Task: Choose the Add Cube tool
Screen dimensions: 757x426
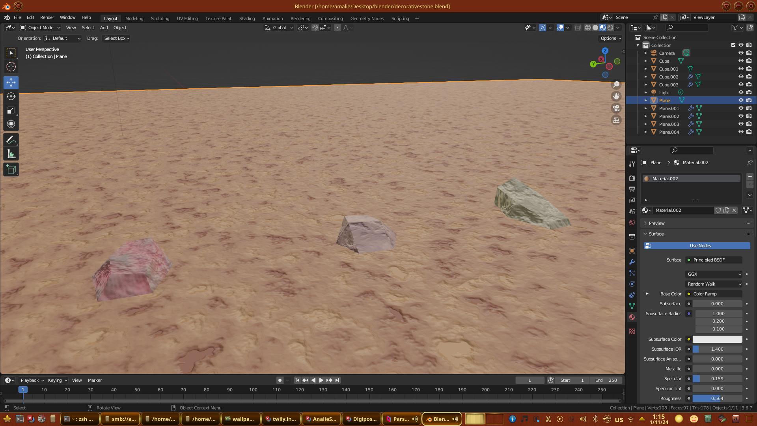Action: coord(11,170)
